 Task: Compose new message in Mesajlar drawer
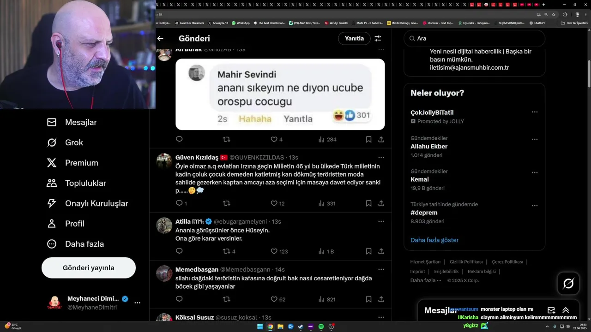point(551,310)
